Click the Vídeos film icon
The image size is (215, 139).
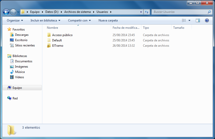pyautogui.click(x=12, y=77)
